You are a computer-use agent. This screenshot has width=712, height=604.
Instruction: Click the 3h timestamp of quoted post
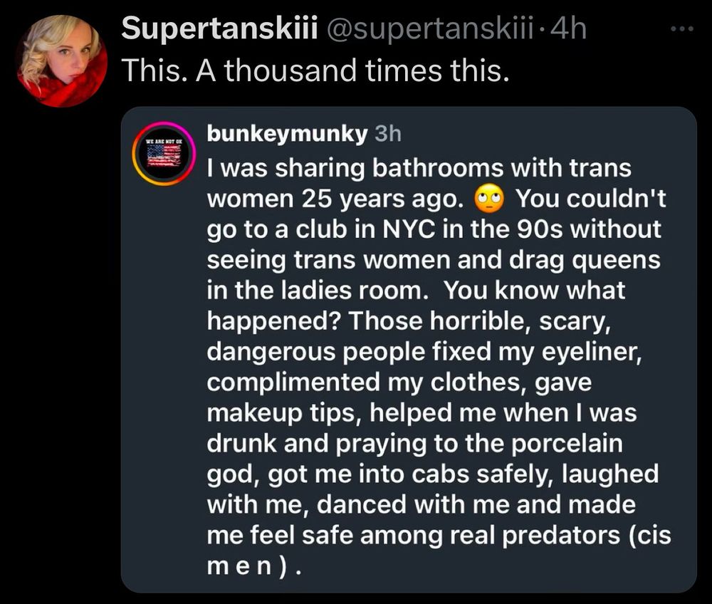388,133
